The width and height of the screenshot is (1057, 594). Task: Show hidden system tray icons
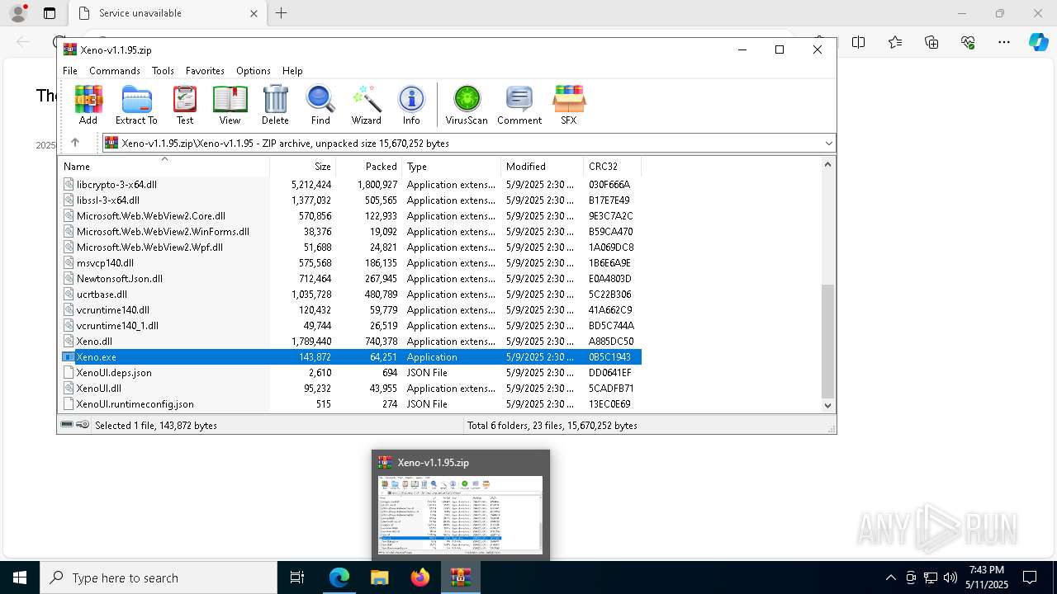pyautogui.click(x=890, y=577)
